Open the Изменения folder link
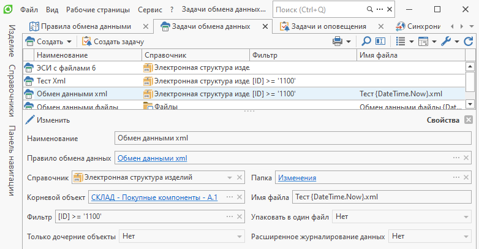This screenshot has height=249, width=479. pos(297,178)
